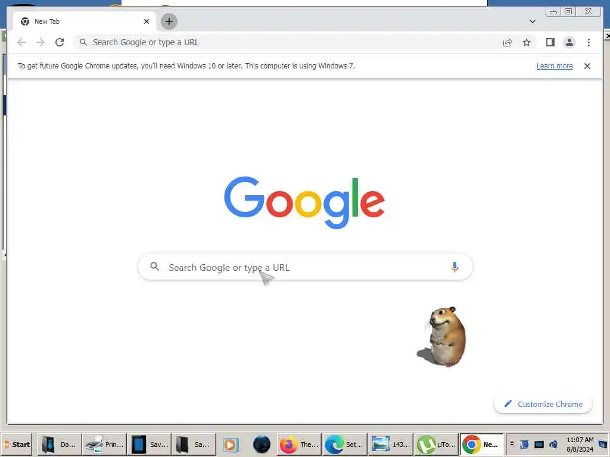Viewport: 610px width, 457px height.
Task: Click the volume speaker tray icon
Action: (553, 444)
